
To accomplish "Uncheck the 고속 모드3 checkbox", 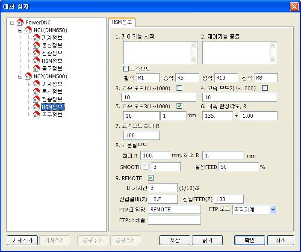I will [x=179, y=106].
